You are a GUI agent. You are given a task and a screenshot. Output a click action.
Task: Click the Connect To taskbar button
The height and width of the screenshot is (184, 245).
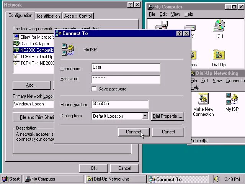(178, 179)
